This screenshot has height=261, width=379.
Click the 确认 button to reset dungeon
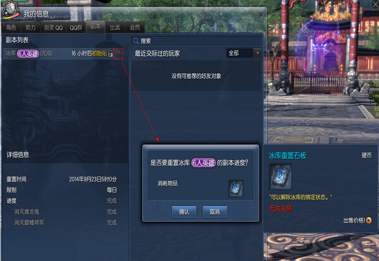(x=184, y=212)
